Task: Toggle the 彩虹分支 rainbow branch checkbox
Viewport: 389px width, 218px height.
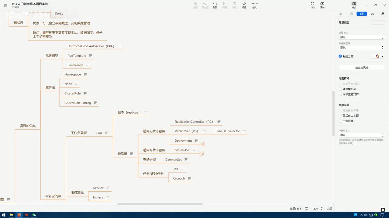Action: pos(340,56)
